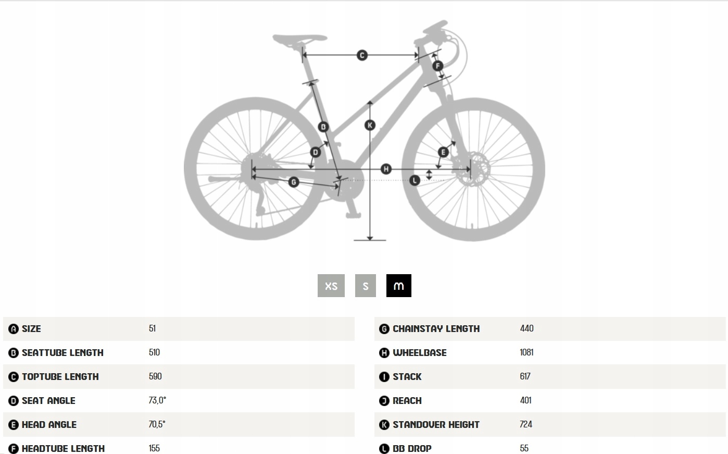The width and height of the screenshot is (728, 454).
Task: Click the SEATTUBE LENGTH row label
Action: tap(62, 353)
